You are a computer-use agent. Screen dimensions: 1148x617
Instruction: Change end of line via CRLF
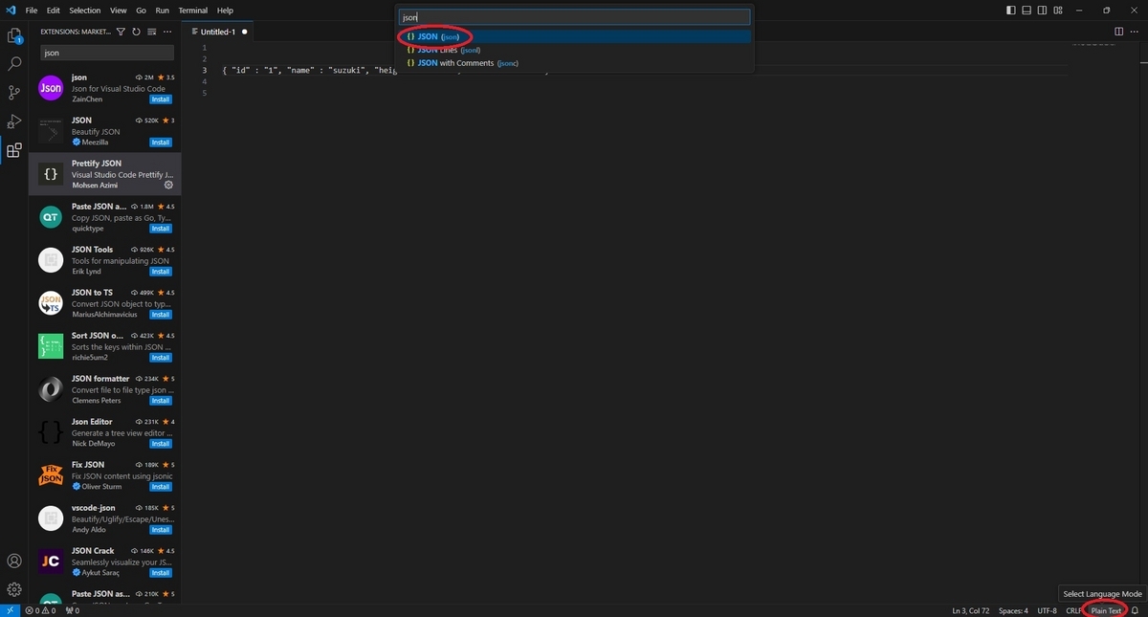click(1073, 610)
